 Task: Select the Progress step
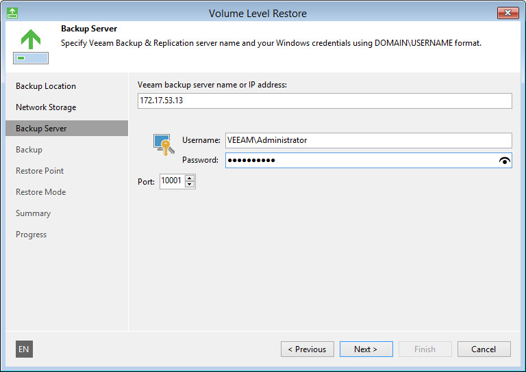pos(31,235)
